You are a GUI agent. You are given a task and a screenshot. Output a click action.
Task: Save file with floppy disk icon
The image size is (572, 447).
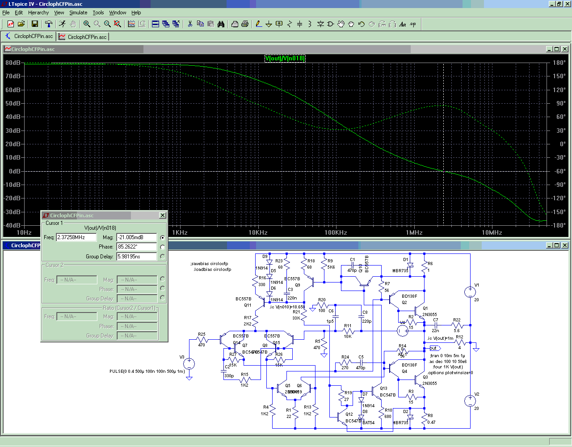click(x=35, y=24)
